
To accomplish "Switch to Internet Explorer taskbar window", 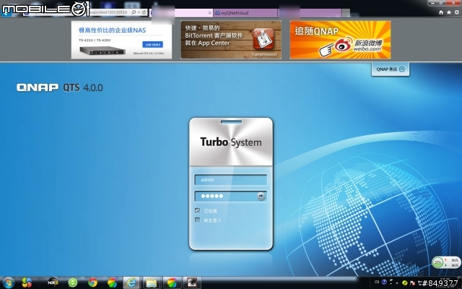I will coord(131,282).
